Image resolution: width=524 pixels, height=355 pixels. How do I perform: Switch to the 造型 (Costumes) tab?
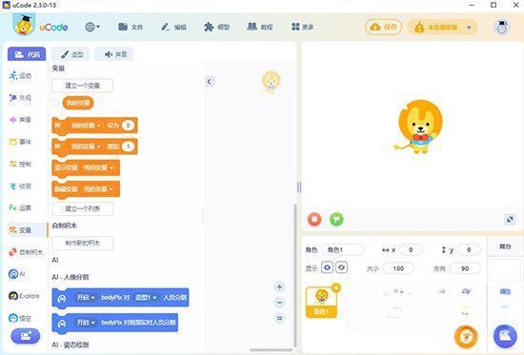coord(71,54)
